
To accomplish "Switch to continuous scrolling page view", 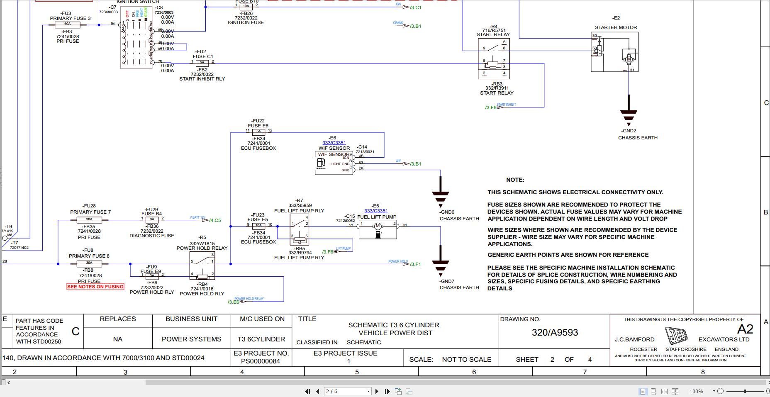I will pos(654,391).
